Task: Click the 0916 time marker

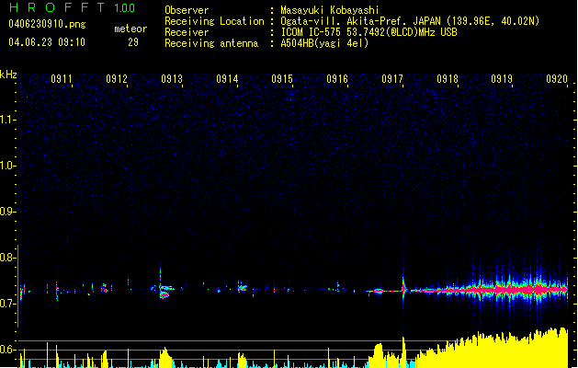Action: click(x=337, y=79)
